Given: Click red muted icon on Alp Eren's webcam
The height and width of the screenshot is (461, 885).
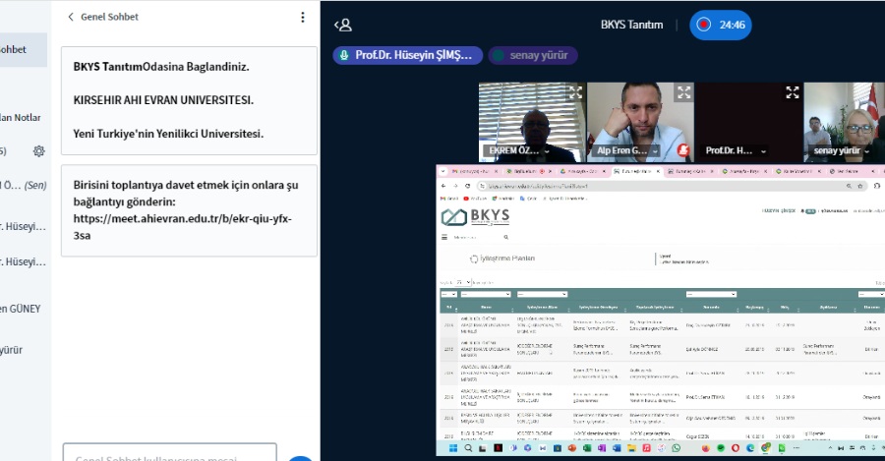Looking at the screenshot, I should 682,150.
